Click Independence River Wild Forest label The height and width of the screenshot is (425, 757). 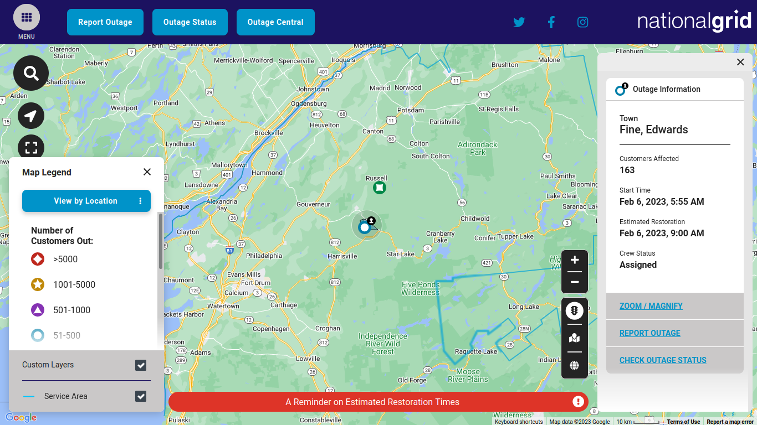(x=382, y=344)
